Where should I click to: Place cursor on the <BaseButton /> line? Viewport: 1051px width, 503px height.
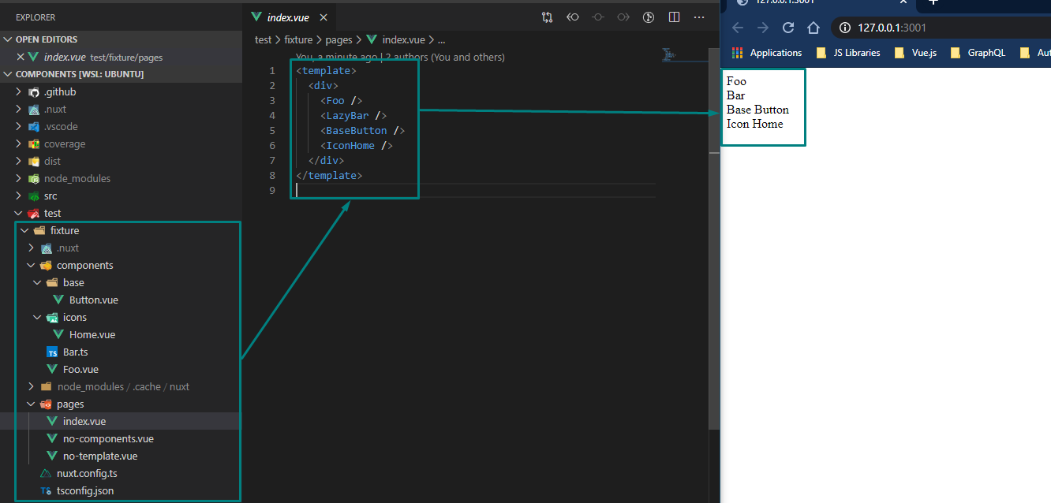pos(362,130)
